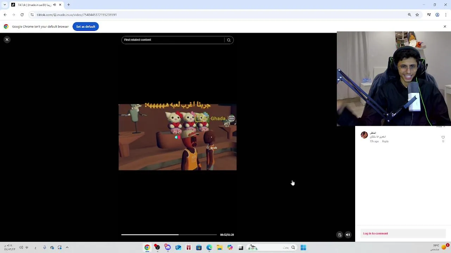Viewport: 451px width, 253px height.
Task: Click the playing video frame
Action: (x=178, y=137)
